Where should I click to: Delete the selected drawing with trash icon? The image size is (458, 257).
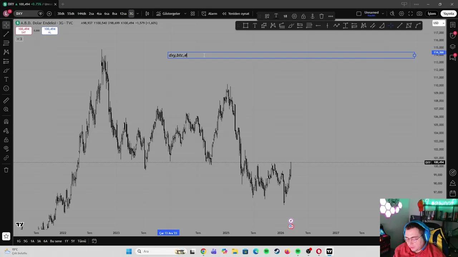pos(321,16)
